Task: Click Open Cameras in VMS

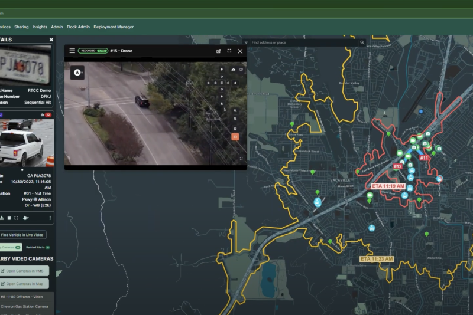Action: [24, 271]
